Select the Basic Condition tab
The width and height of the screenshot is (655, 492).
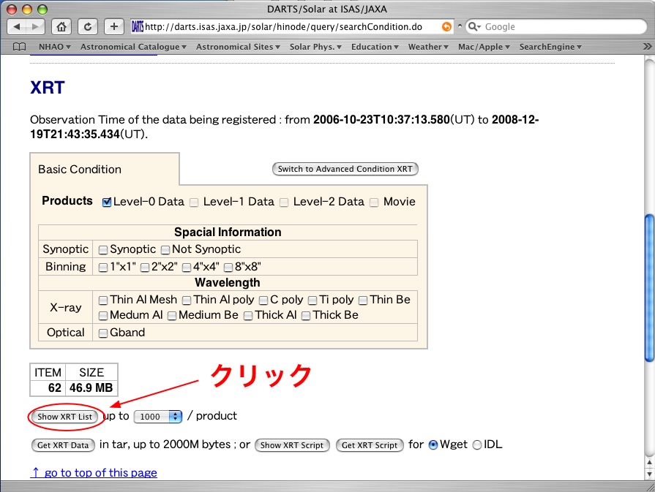coord(80,169)
